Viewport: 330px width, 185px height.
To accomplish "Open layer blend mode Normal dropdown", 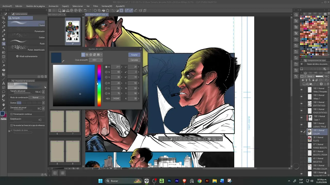I will point(311,76).
